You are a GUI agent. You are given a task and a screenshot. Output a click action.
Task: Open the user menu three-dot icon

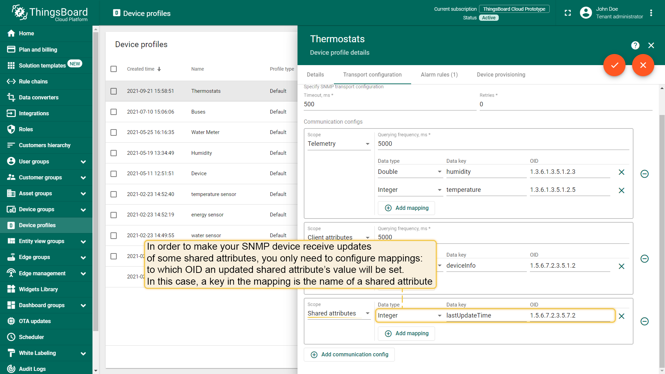coord(651,13)
